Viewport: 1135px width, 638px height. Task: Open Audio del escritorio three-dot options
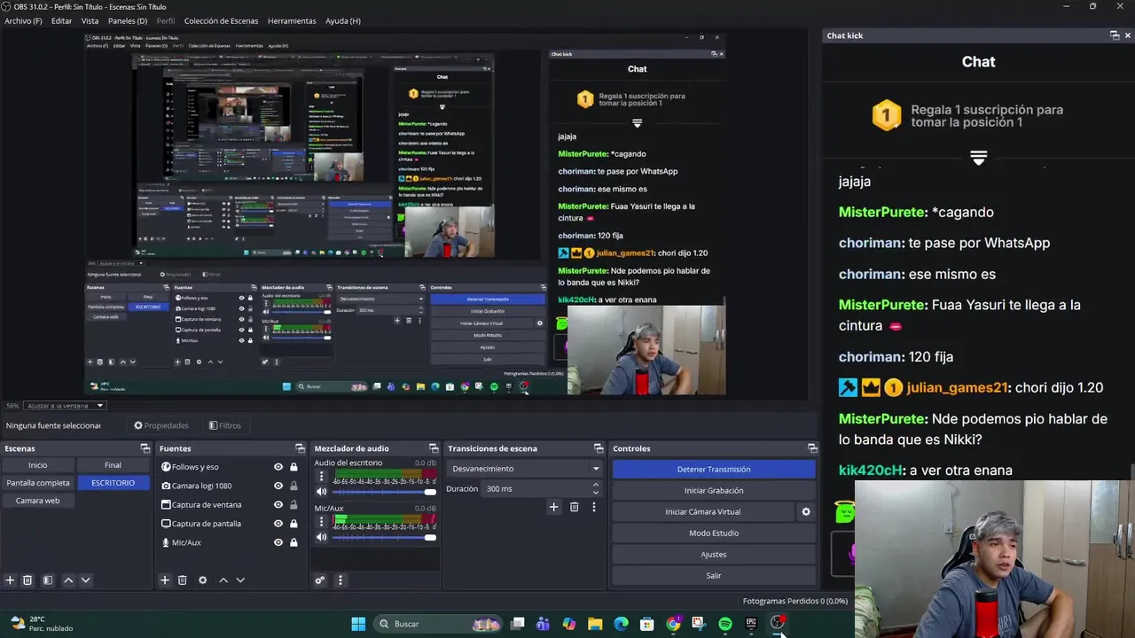tap(321, 477)
